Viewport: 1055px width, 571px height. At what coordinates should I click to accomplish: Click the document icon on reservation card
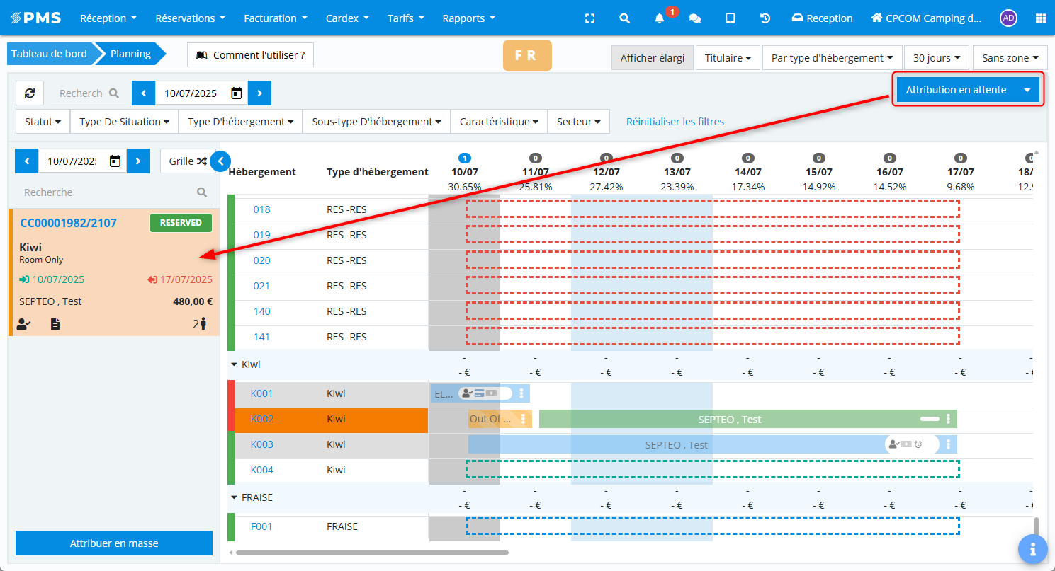[x=55, y=324]
